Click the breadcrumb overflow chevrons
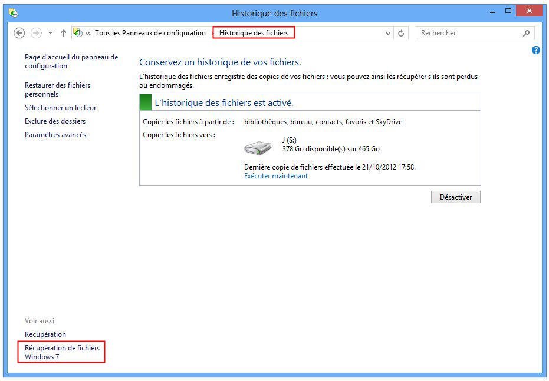This screenshot has height=381, width=549. [88, 33]
